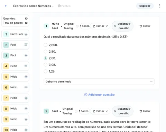Go to sidebar question number 3 badge
This screenshot has height=132, width=166.
[6, 56]
